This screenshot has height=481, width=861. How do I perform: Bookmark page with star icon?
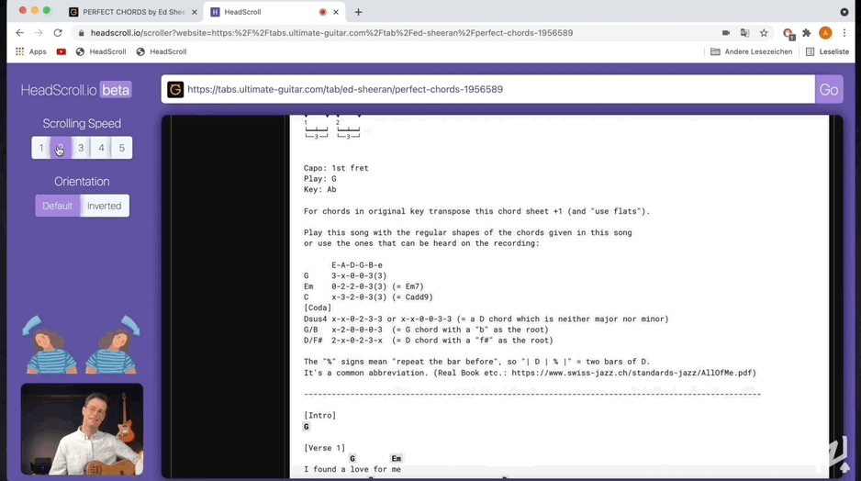pos(764,33)
